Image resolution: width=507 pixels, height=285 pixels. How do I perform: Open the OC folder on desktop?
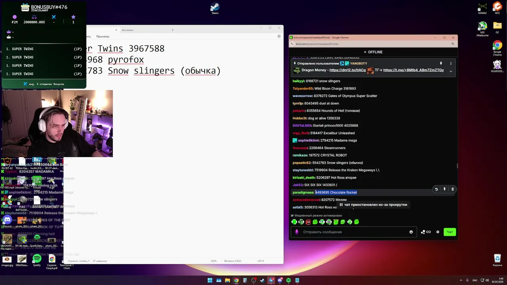click(497, 28)
